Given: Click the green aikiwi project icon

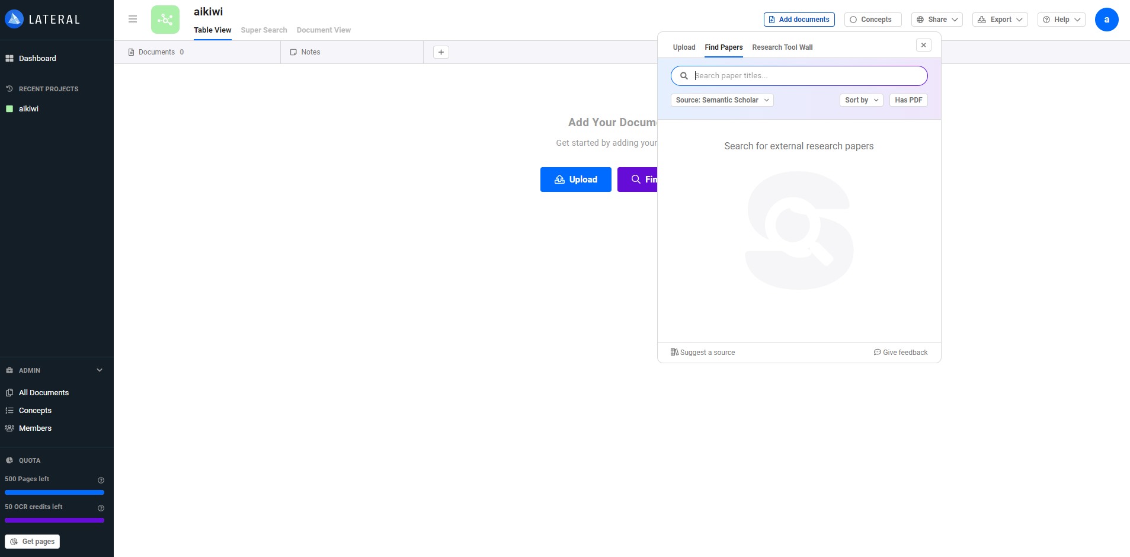Looking at the screenshot, I should 165,20.
